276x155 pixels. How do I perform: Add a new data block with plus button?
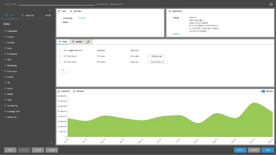pos(63,69)
